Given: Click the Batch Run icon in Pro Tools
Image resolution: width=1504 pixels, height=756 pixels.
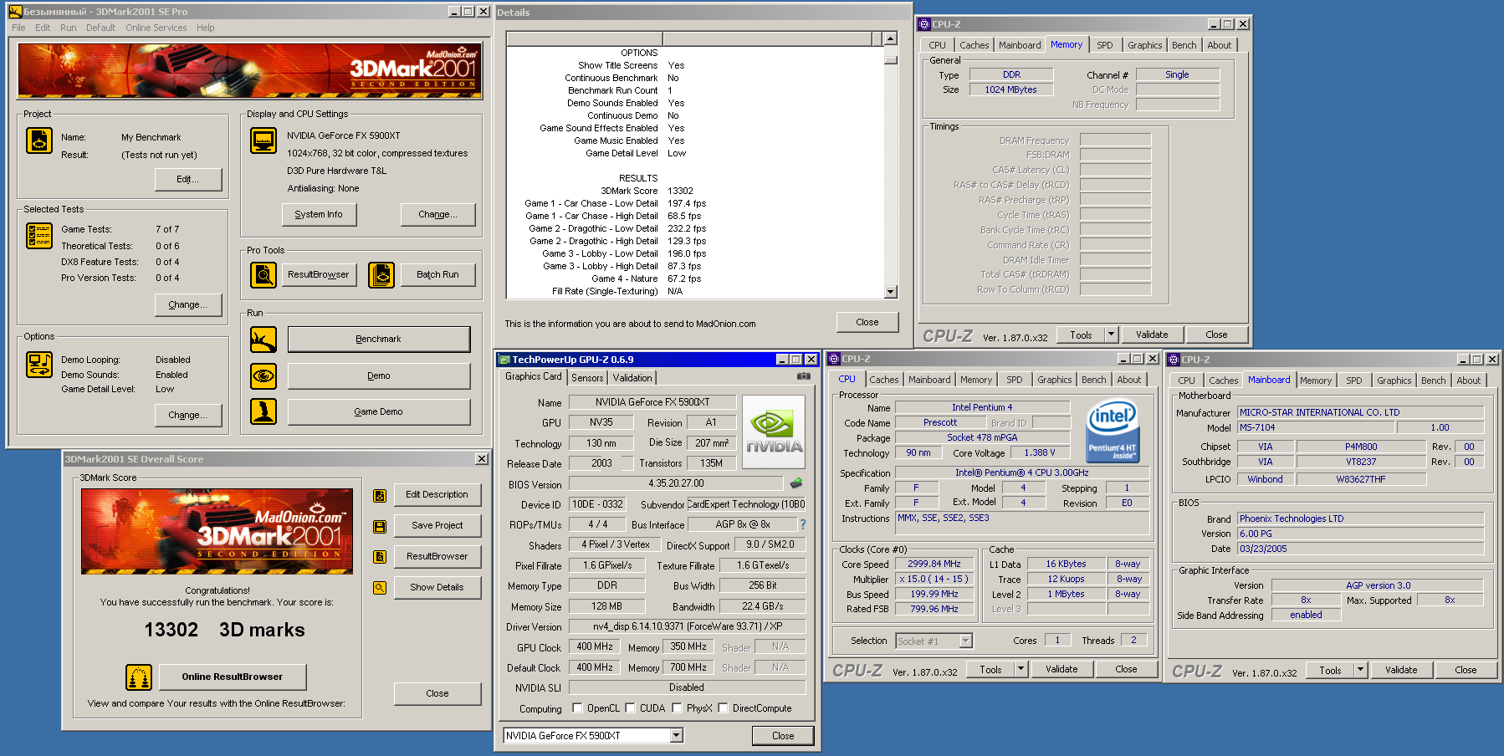Looking at the screenshot, I should (381, 274).
